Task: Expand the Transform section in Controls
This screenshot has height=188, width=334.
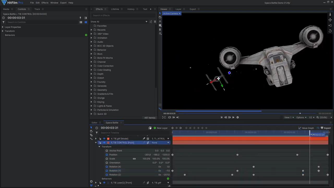Action: point(3,31)
